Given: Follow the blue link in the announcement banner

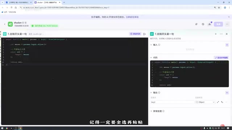Looking at the screenshot, I should pyautogui.click(x=132, y=17).
